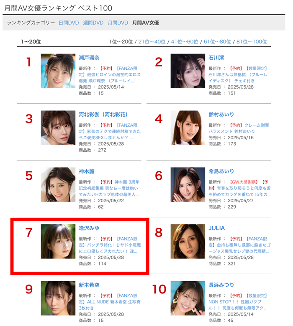The image size is (293, 326).
Task: Switch to the 週間DVD ranking category
Action: coord(93,23)
